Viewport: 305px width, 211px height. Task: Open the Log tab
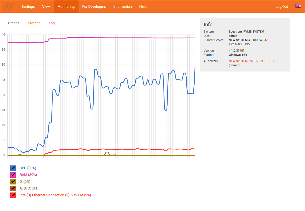52,23
